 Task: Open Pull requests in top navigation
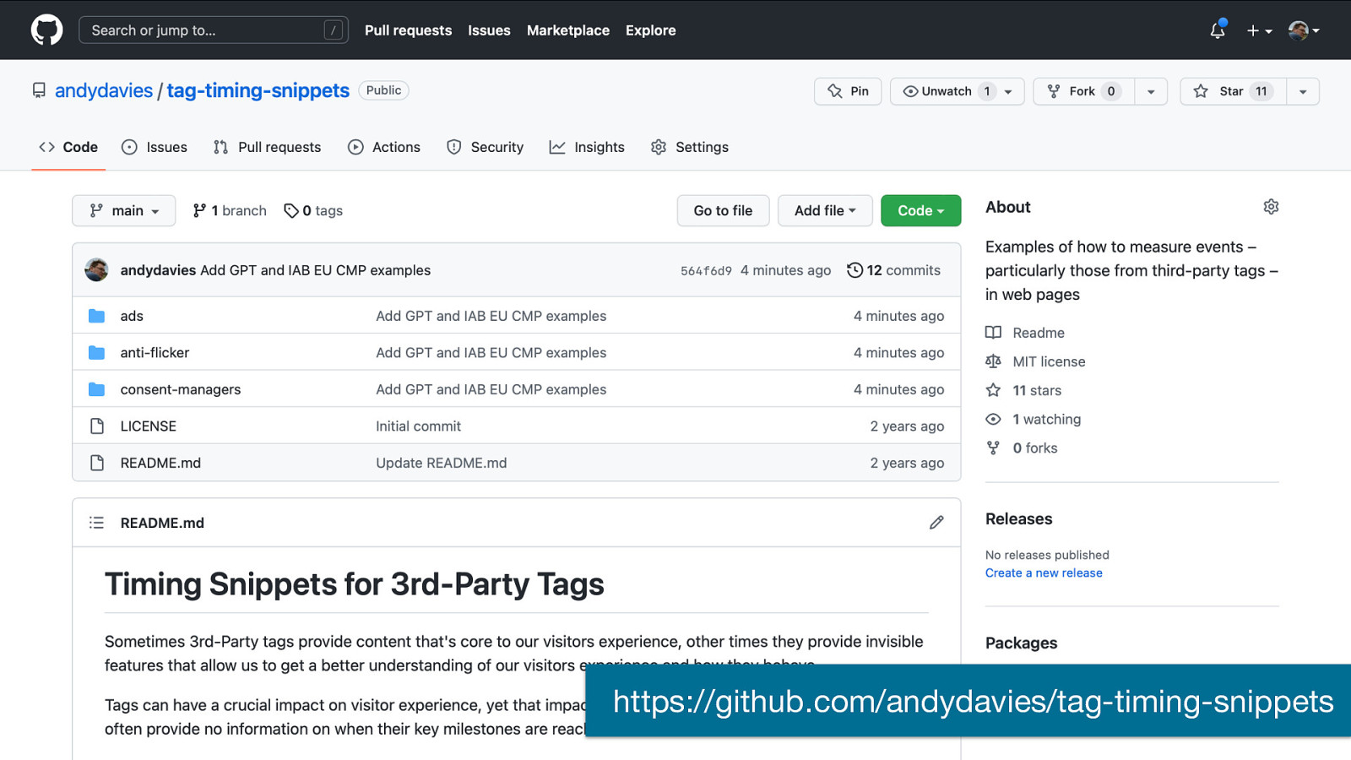click(408, 30)
